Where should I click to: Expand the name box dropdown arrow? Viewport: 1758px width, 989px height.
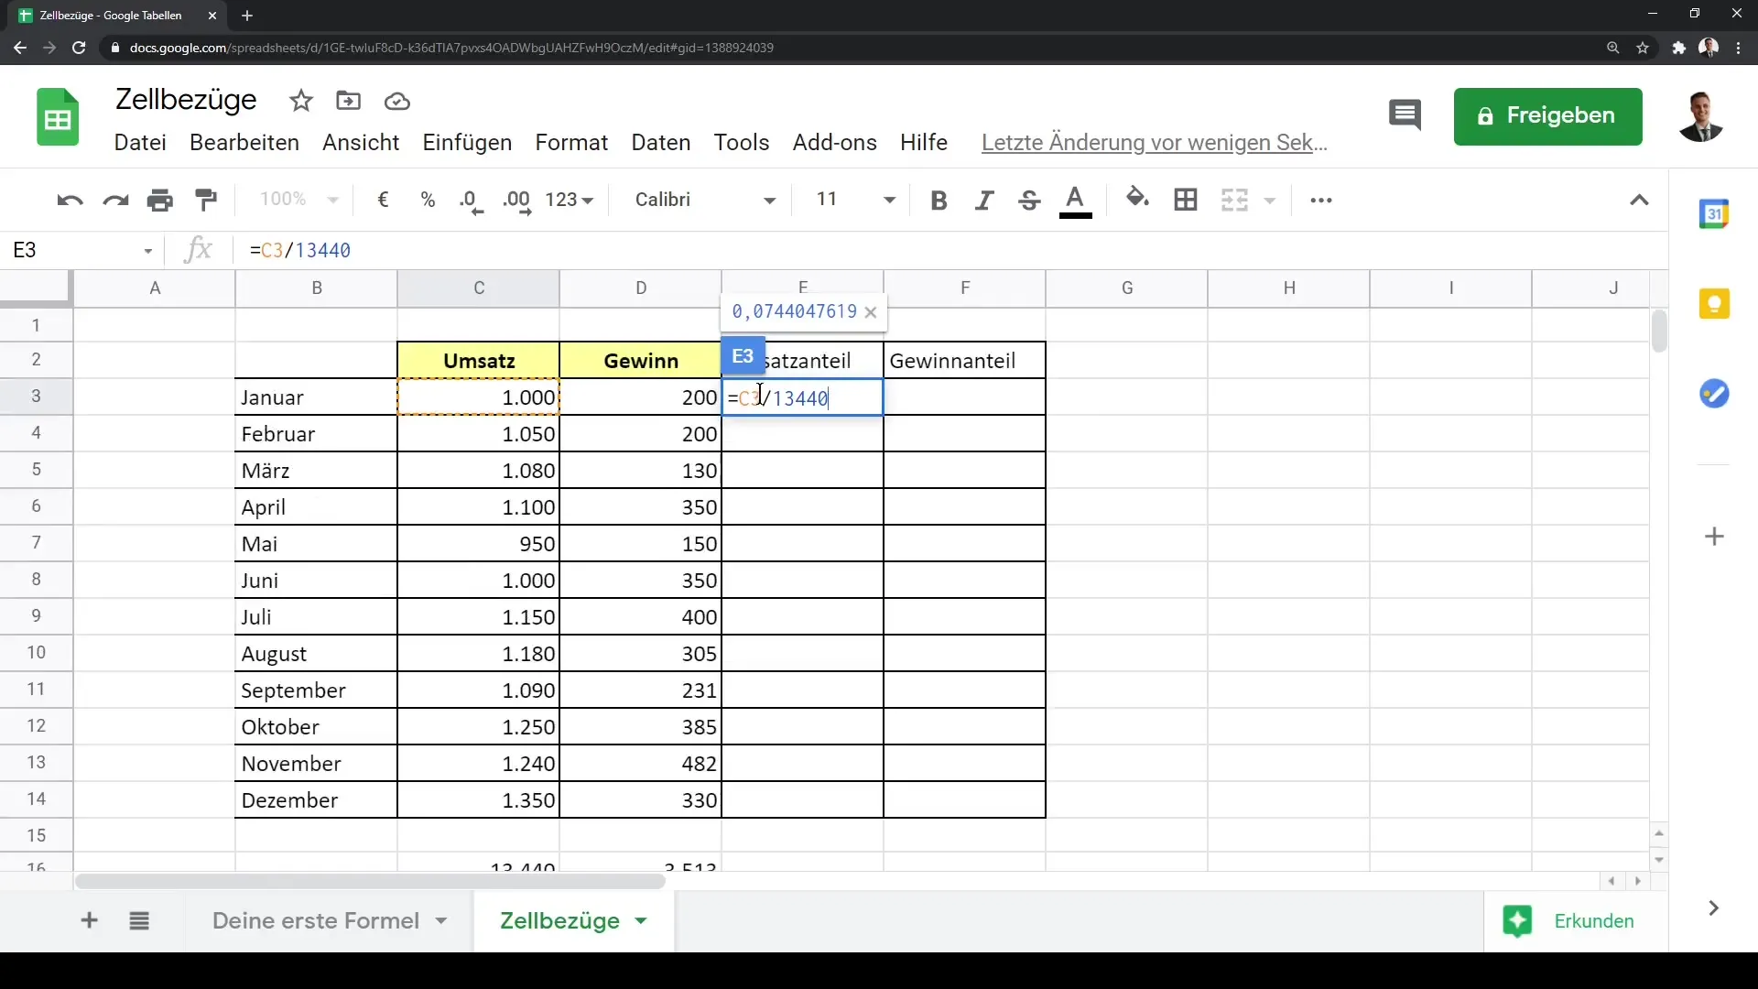(x=147, y=251)
